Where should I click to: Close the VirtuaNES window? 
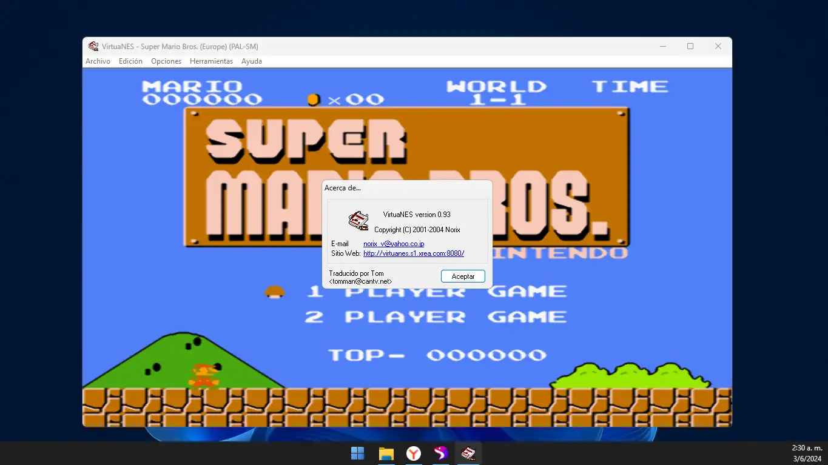point(718,46)
